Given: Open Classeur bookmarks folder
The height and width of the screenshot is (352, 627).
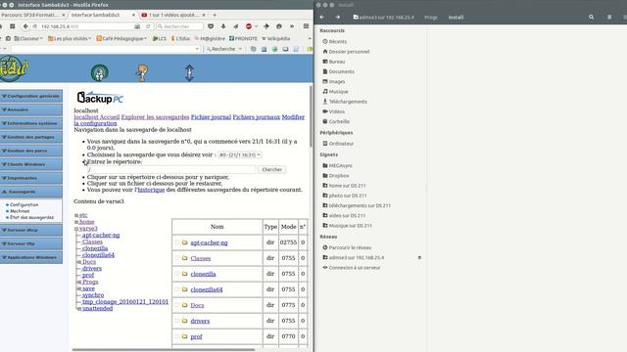Looking at the screenshot, I should click(x=28, y=39).
